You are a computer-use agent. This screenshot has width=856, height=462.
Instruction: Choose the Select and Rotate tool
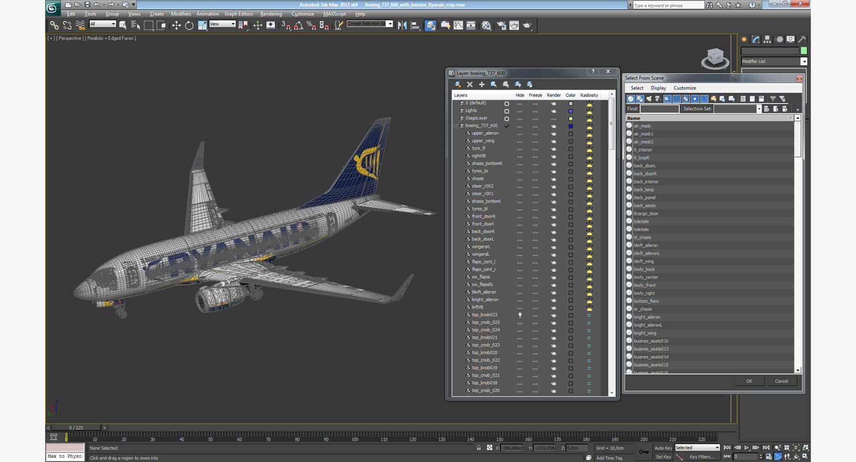pos(189,25)
